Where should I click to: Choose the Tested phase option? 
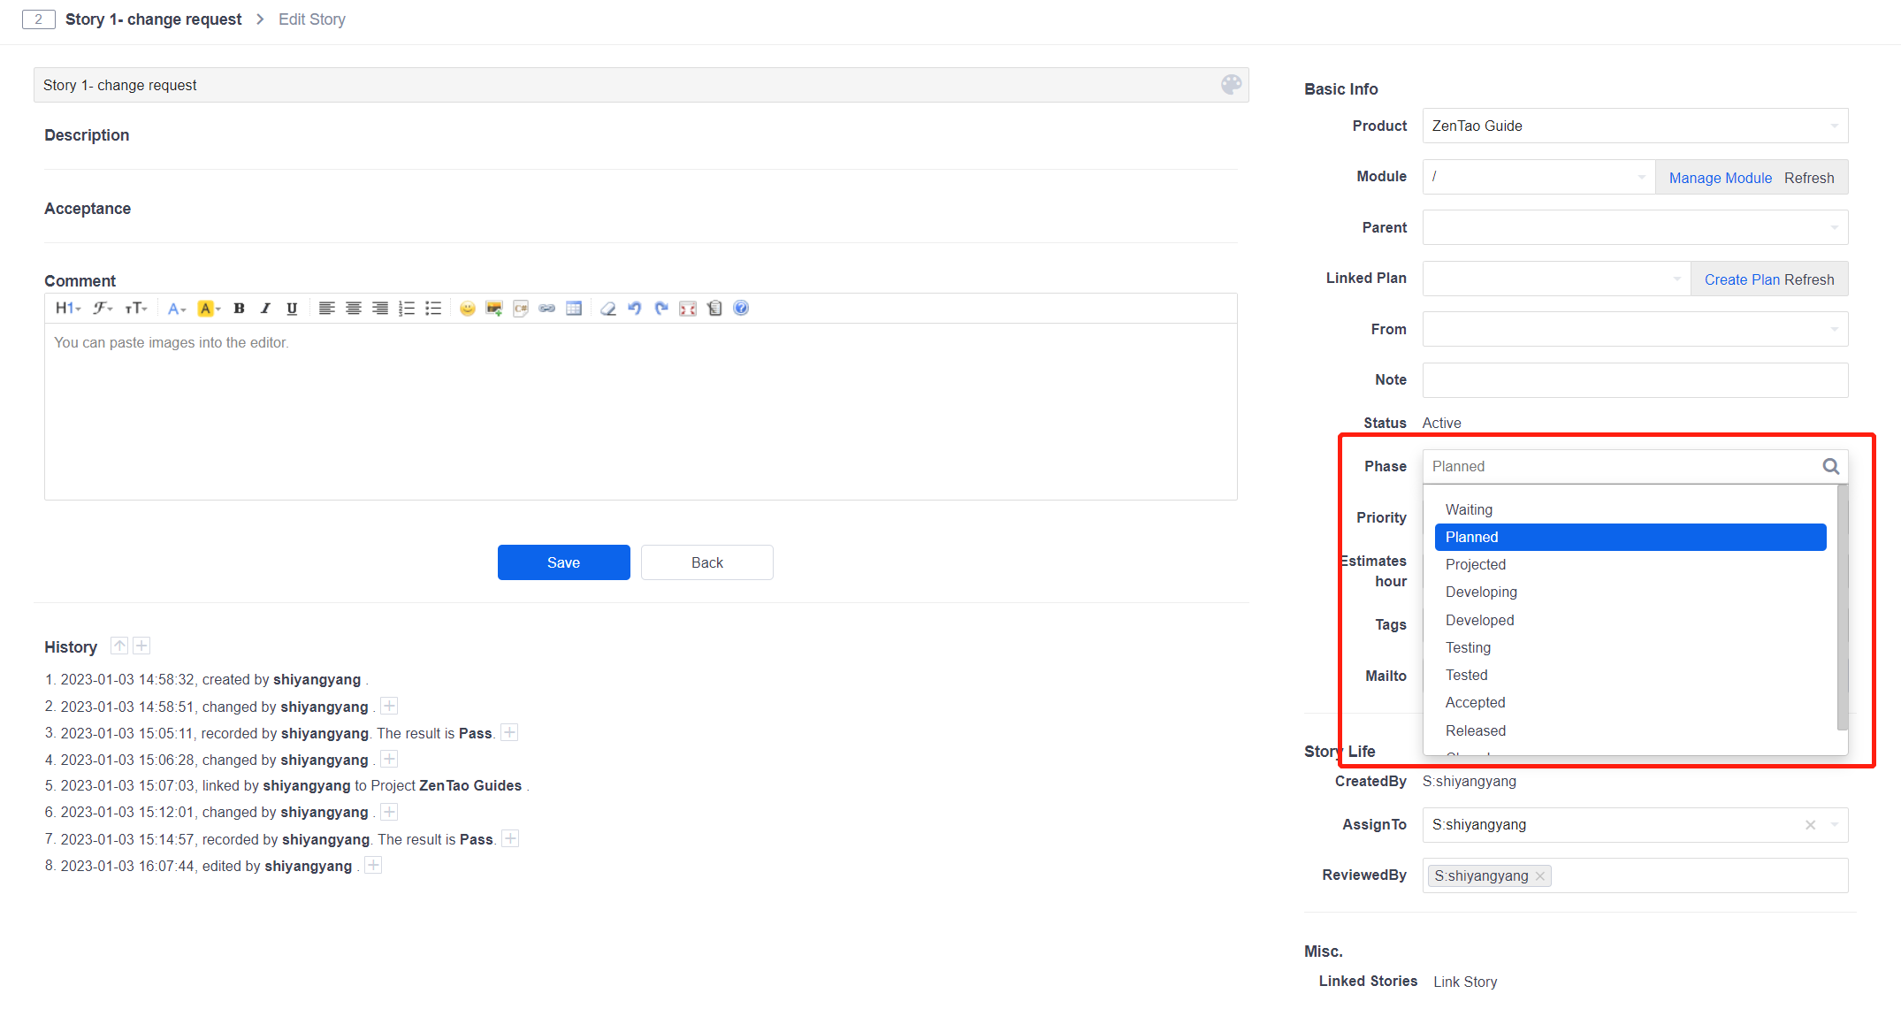tap(1466, 675)
